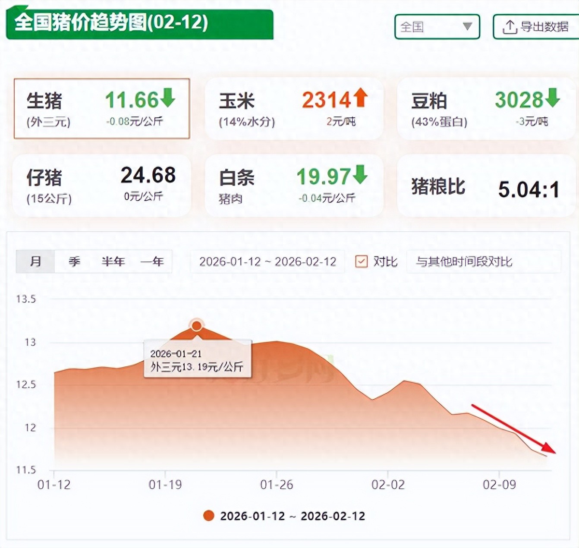Open the 全国 region dropdown
Viewport: 579px width, 548px height.
pyautogui.click(x=437, y=27)
